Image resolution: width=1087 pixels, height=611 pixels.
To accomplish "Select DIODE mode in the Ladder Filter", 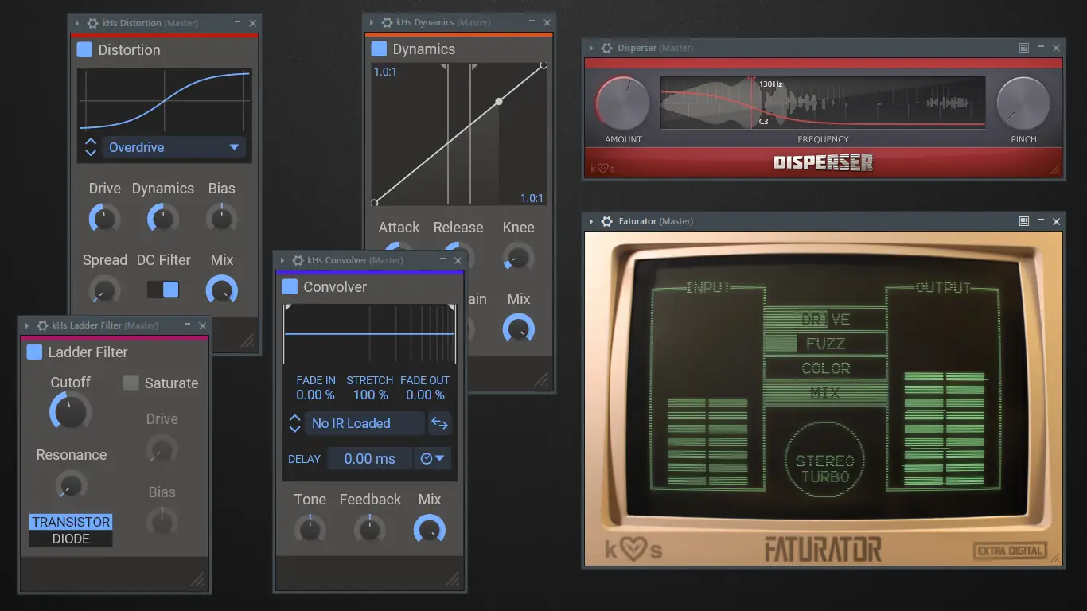I will point(70,539).
